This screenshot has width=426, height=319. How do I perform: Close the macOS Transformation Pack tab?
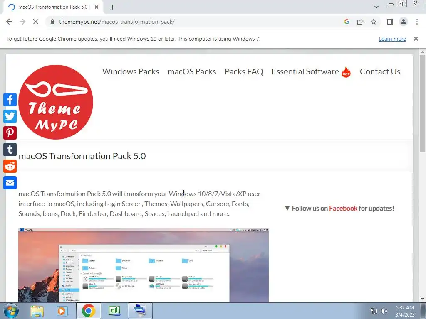(x=97, y=7)
